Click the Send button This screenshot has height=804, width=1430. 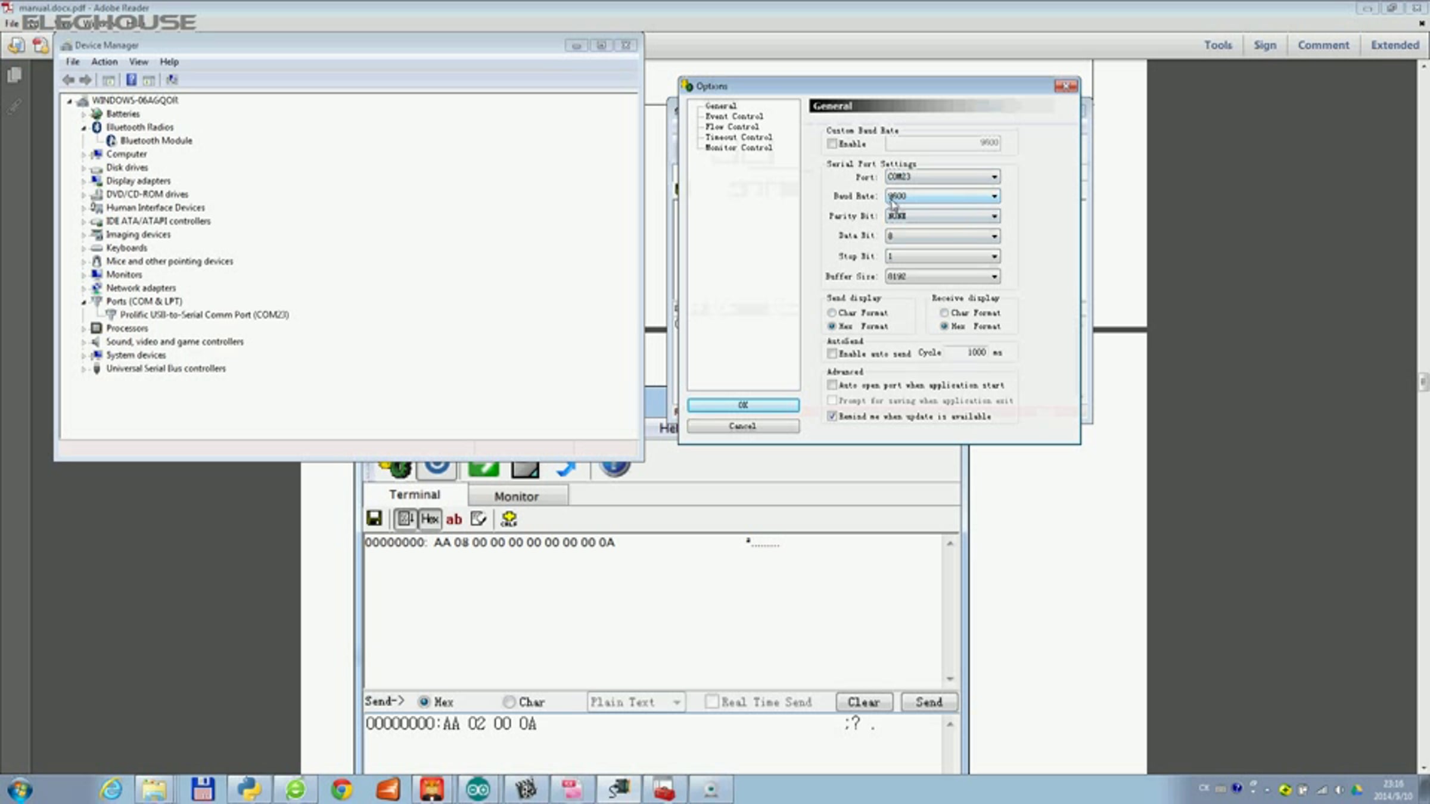[x=929, y=702]
